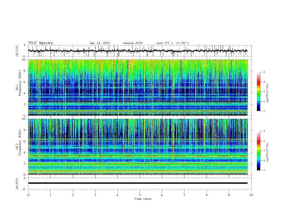
Task: Click the "start UT = 11:50:1" header text
Action: (x=173, y=43)
